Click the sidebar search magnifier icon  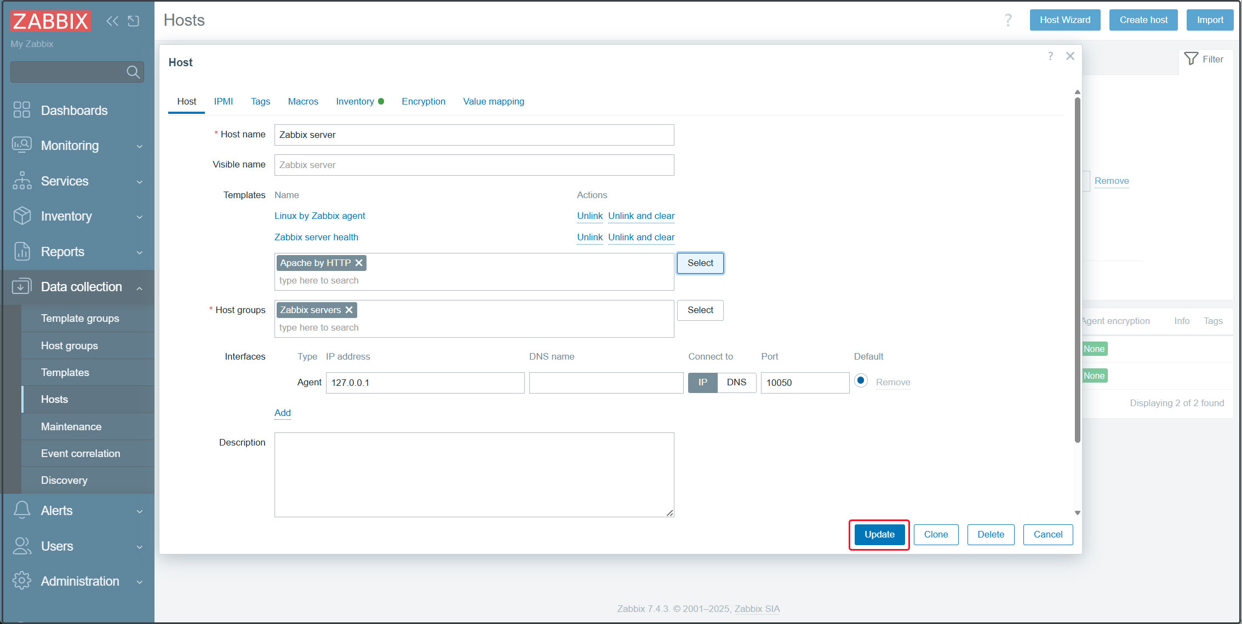133,72
